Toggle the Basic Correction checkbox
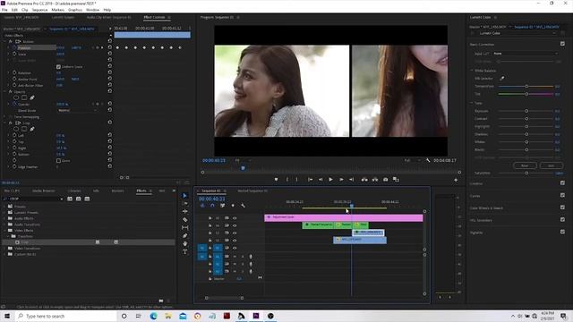This screenshot has height=322, width=573. pyautogui.click(x=562, y=44)
